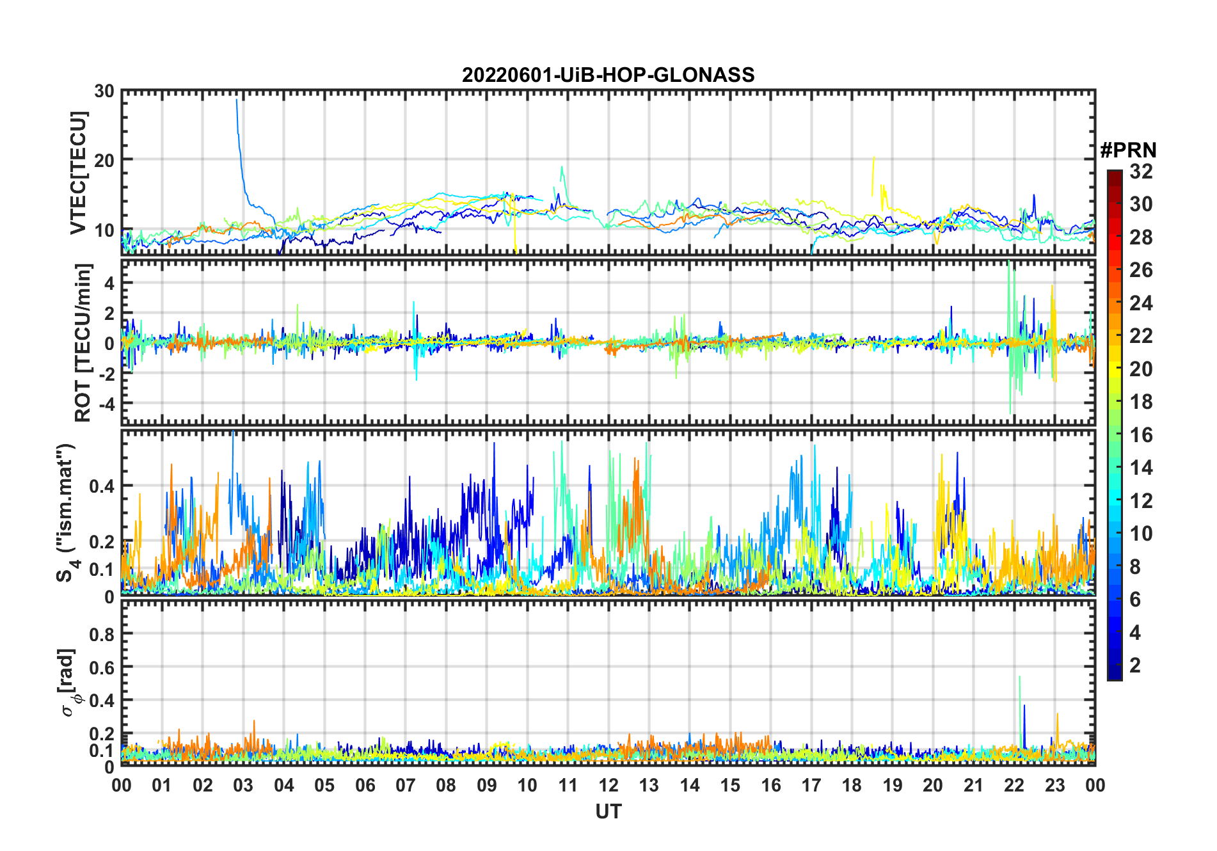The height and width of the screenshot is (851, 1217).
Task: Click colorbar tick label 32
Action: 1141,171
